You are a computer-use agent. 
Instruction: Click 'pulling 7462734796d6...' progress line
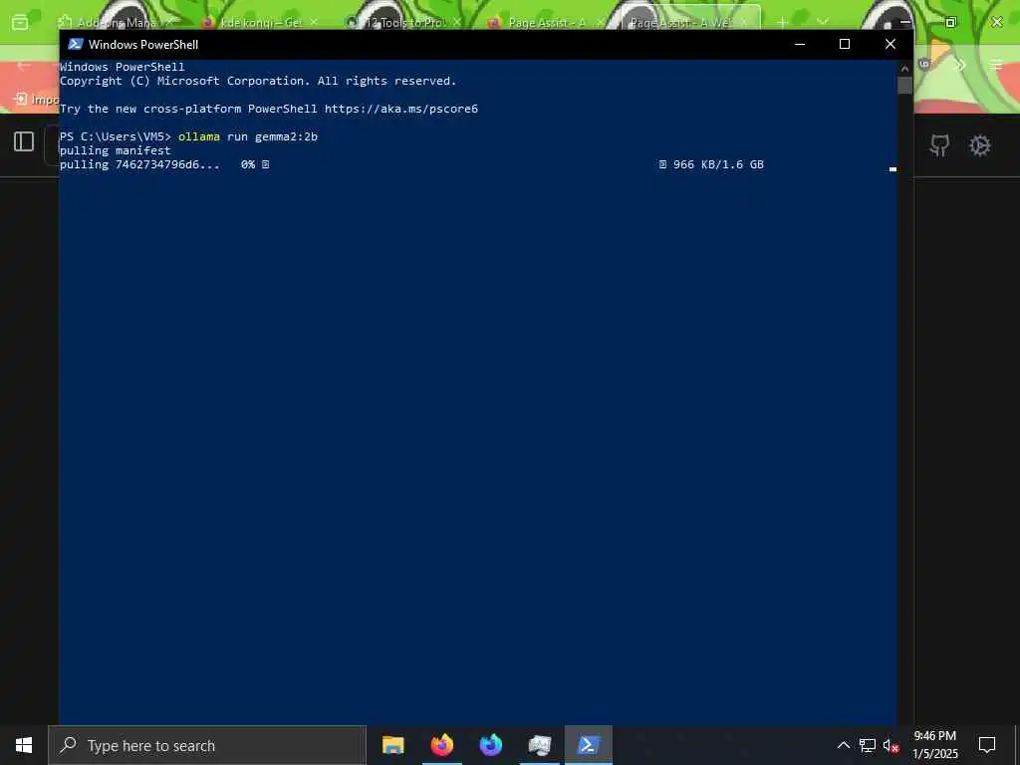[x=139, y=164]
